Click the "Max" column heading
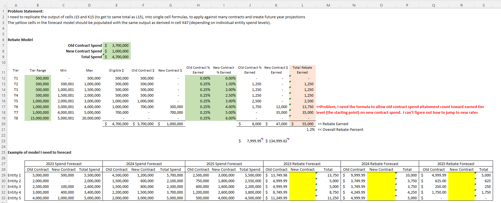The height and width of the screenshot is (203, 501). tap(89, 70)
